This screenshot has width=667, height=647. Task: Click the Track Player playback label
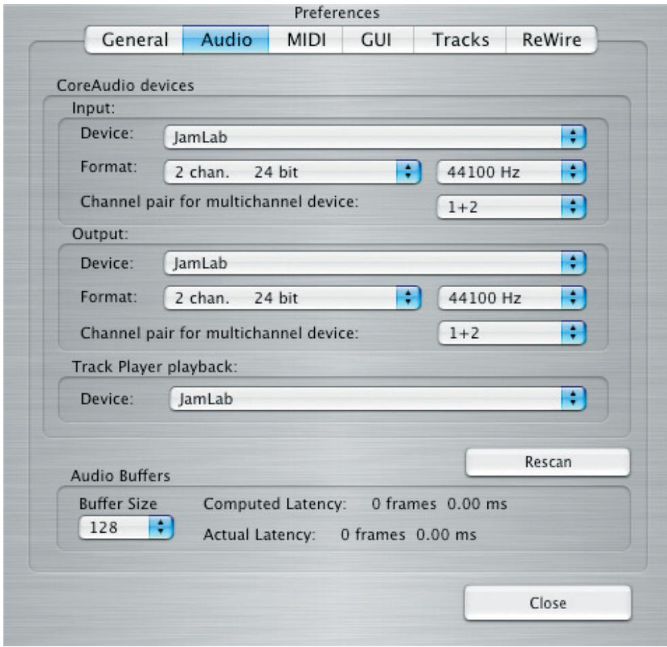pyautogui.click(x=155, y=367)
